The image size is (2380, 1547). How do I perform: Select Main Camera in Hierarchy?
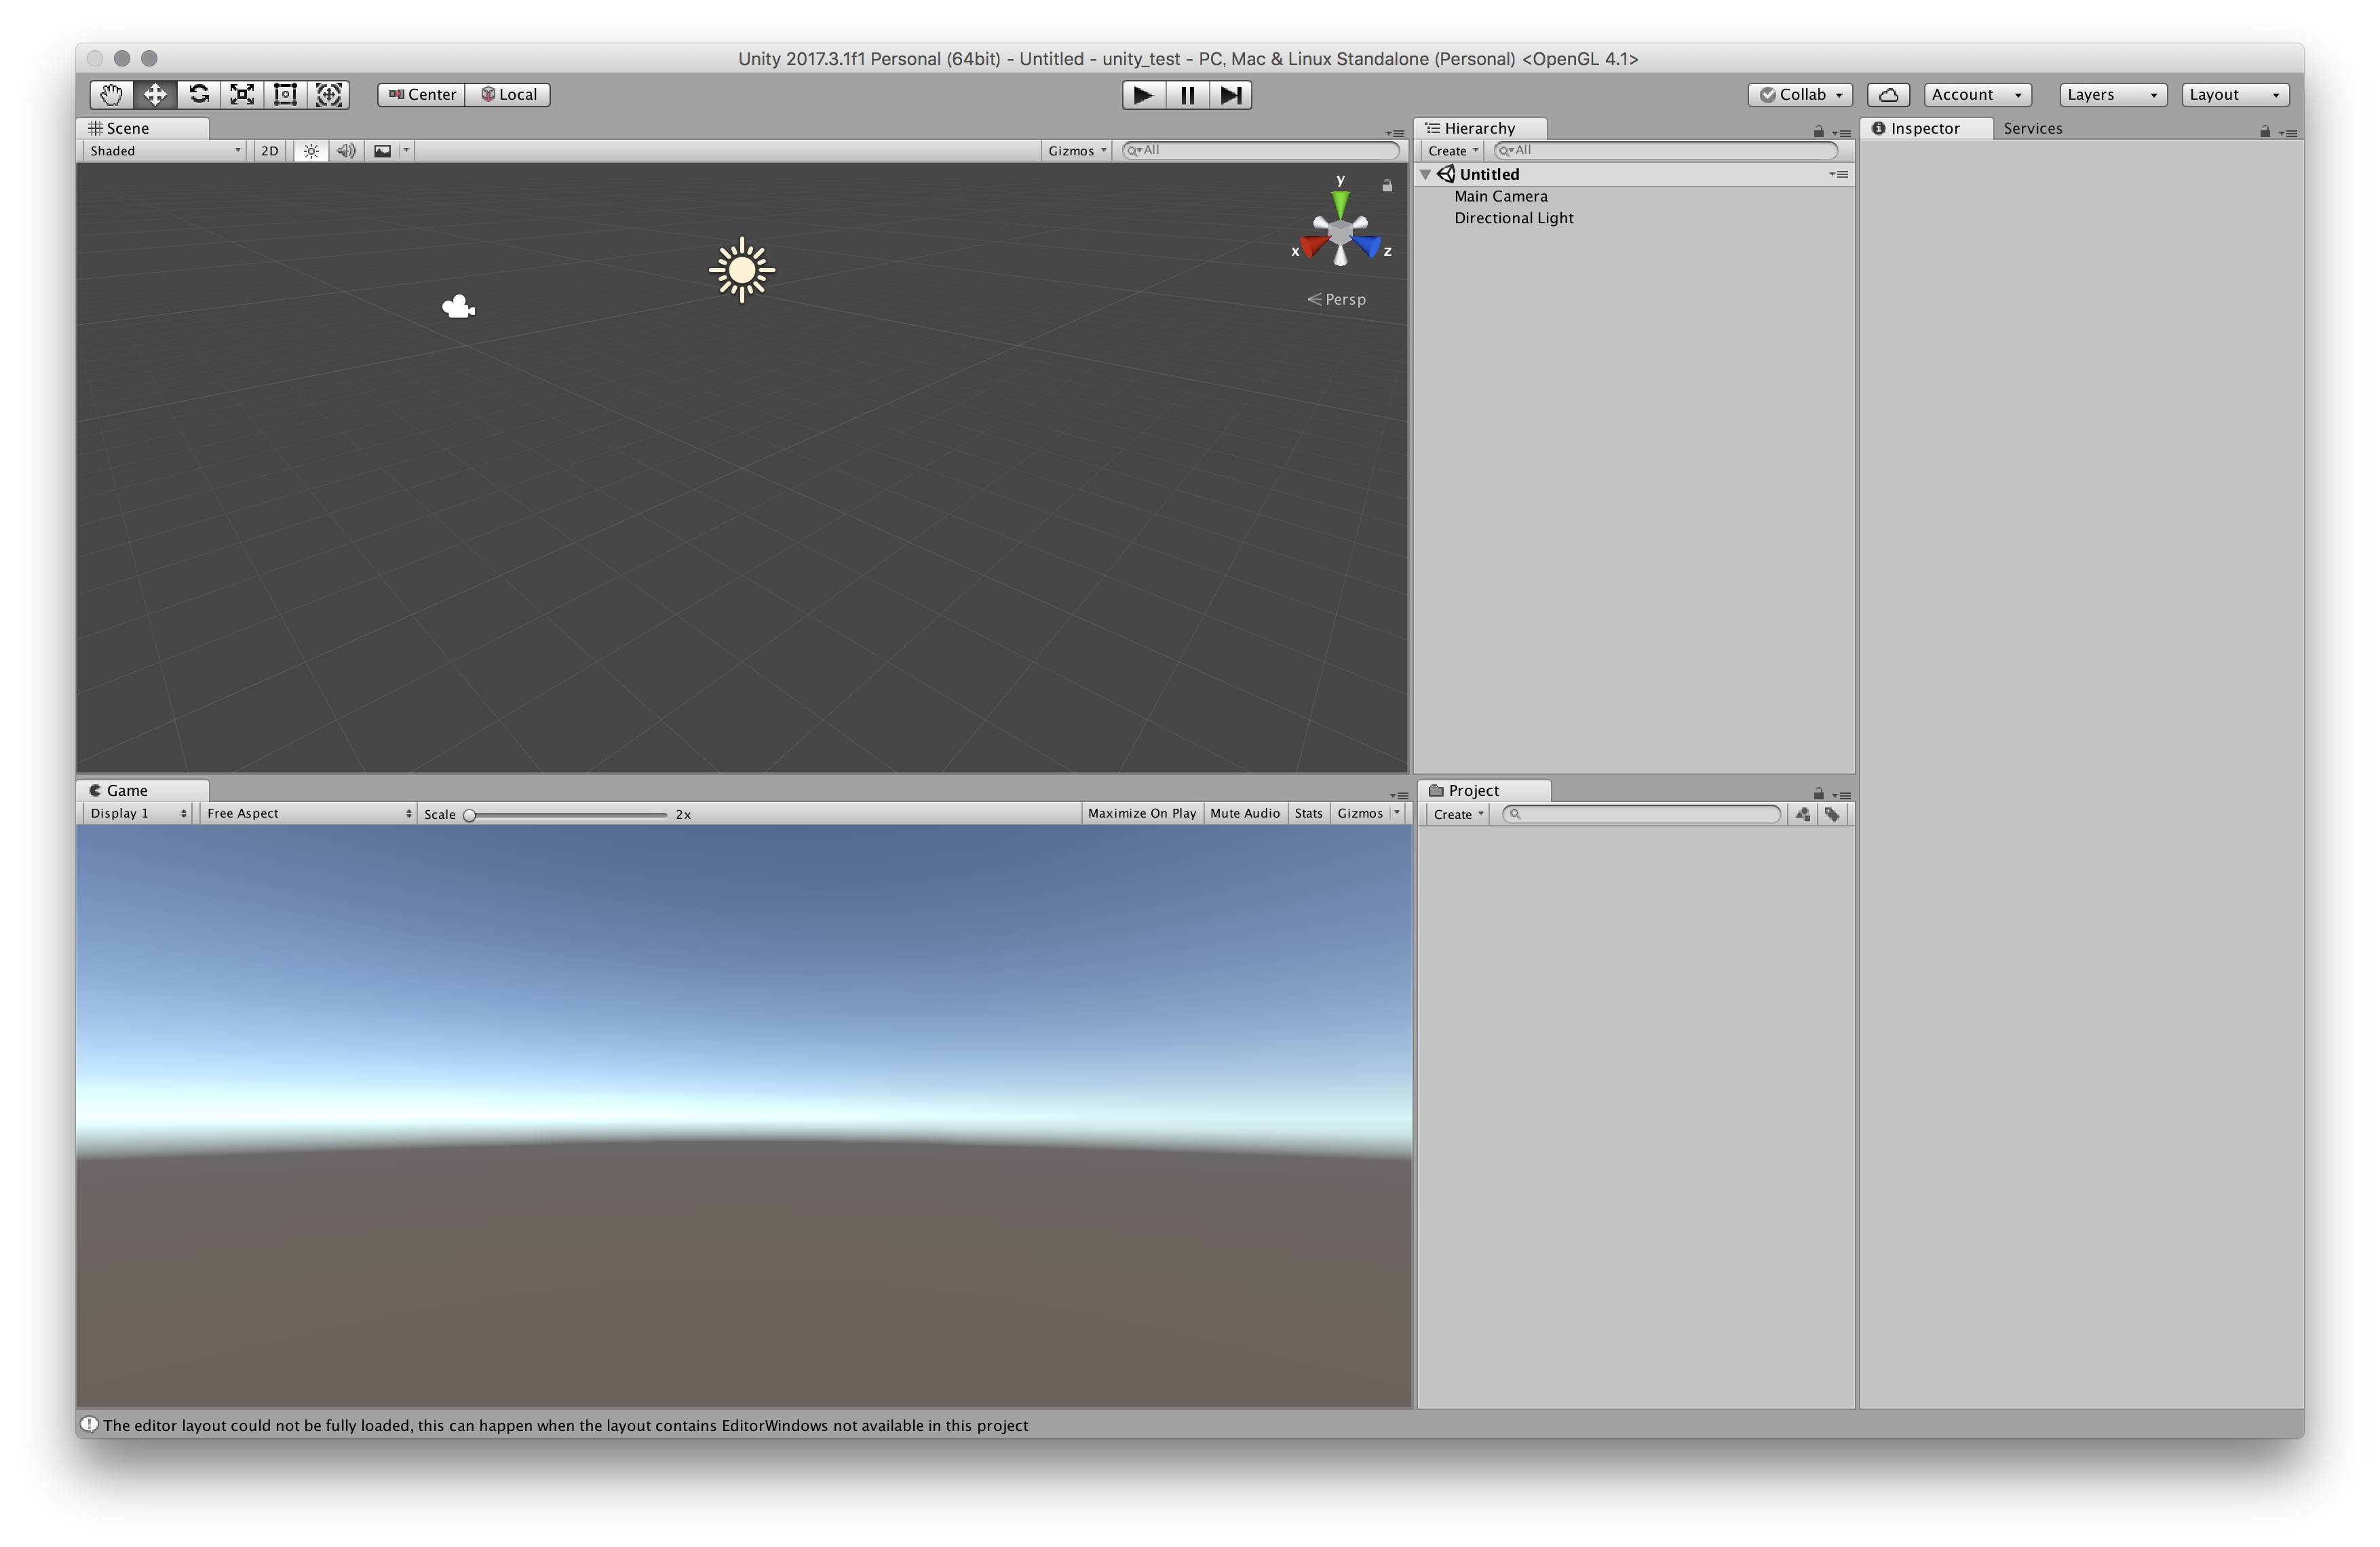(1635, 196)
